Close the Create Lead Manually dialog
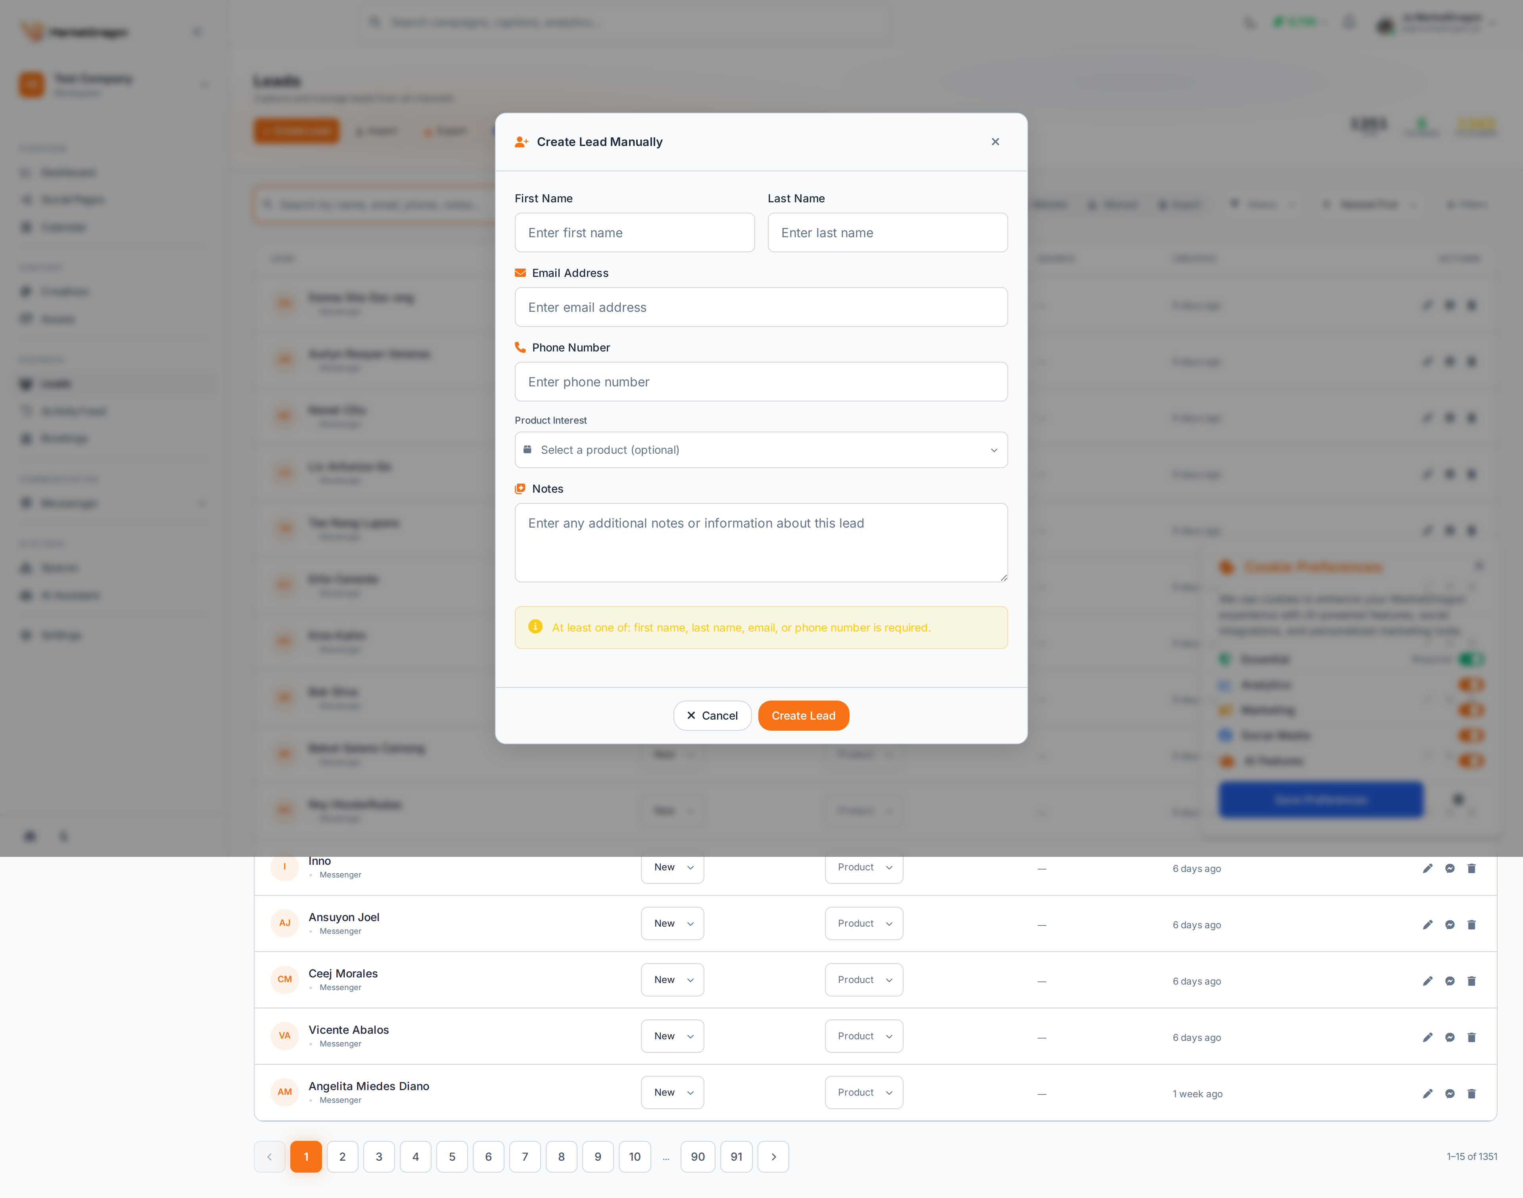This screenshot has width=1523, height=1198. coord(995,142)
